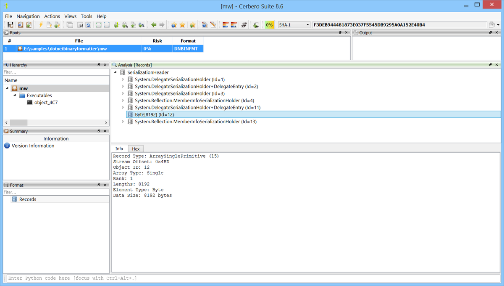Select object_4C7 in Hierarchy tree
Image resolution: width=504 pixels, height=286 pixels.
tap(46, 102)
